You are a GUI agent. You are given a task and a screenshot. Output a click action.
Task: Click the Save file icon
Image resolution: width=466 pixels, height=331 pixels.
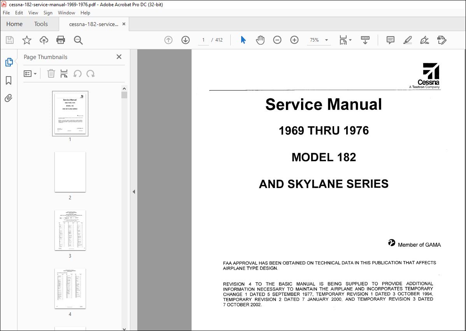(x=10, y=40)
